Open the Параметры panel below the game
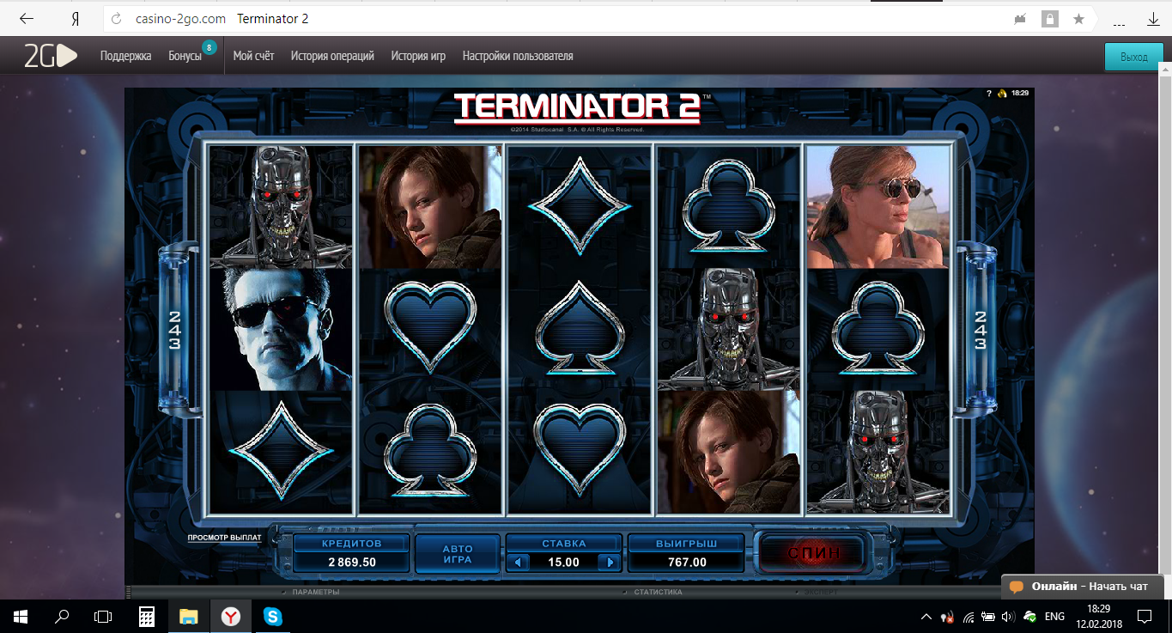Viewport: 1172px width, 633px height. [315, 592]
